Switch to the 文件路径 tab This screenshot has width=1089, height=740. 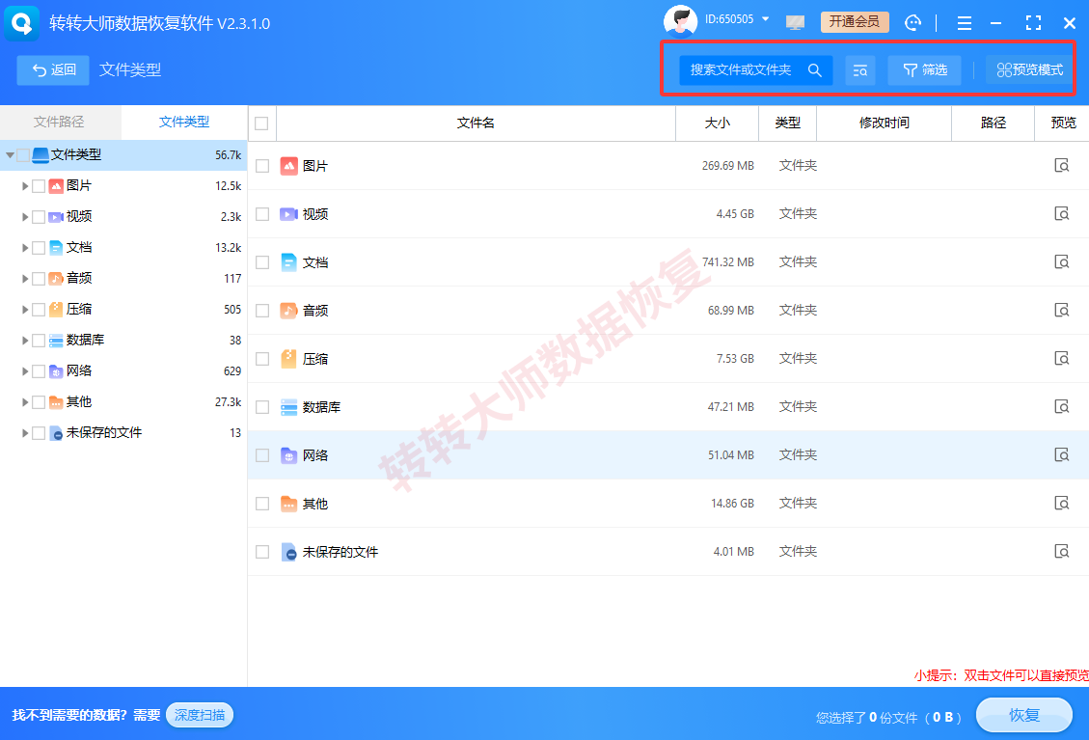pyautogui.click(x=60, y=123)
